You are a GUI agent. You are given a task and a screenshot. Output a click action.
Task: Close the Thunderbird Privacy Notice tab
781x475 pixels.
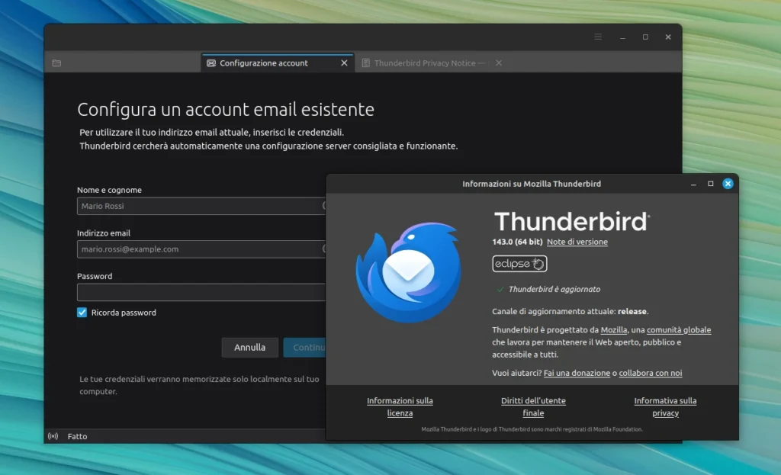(498, 63)
